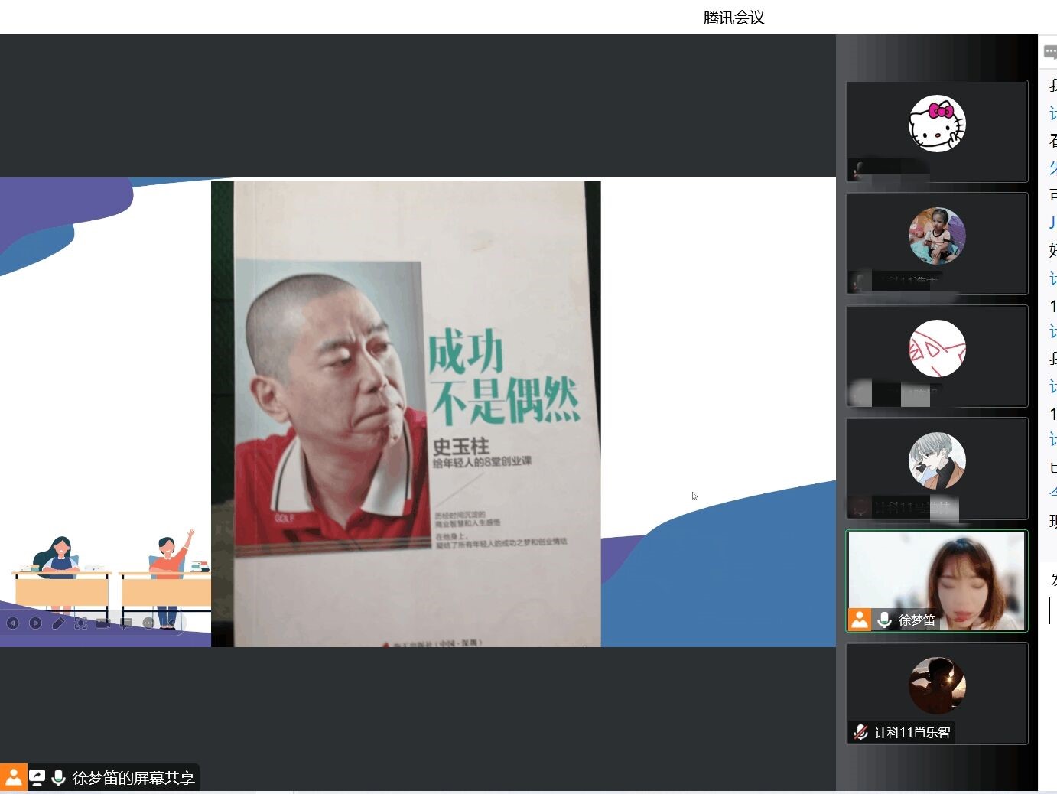
Task: Select the pen annotation tool in slideshow toolbar
Action: click(x=58, y=623)
